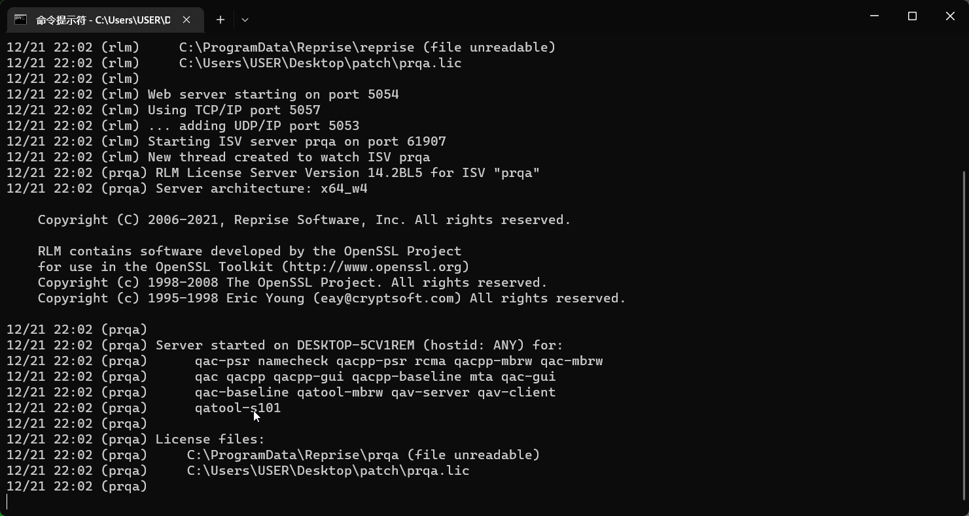Click the qav-server entry in the product list

coord(431,392)
